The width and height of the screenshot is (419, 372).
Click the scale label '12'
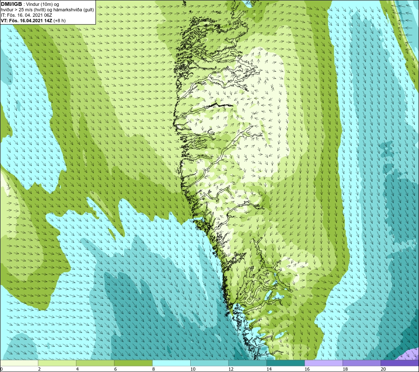[x=231, y=369]
